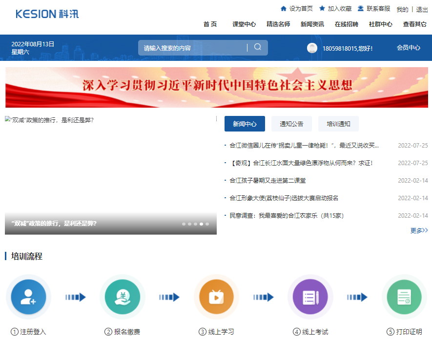The height and width of the screenshot is (339, 432).
Task: Click the home icon beside 设为首页
Action: 284,8
